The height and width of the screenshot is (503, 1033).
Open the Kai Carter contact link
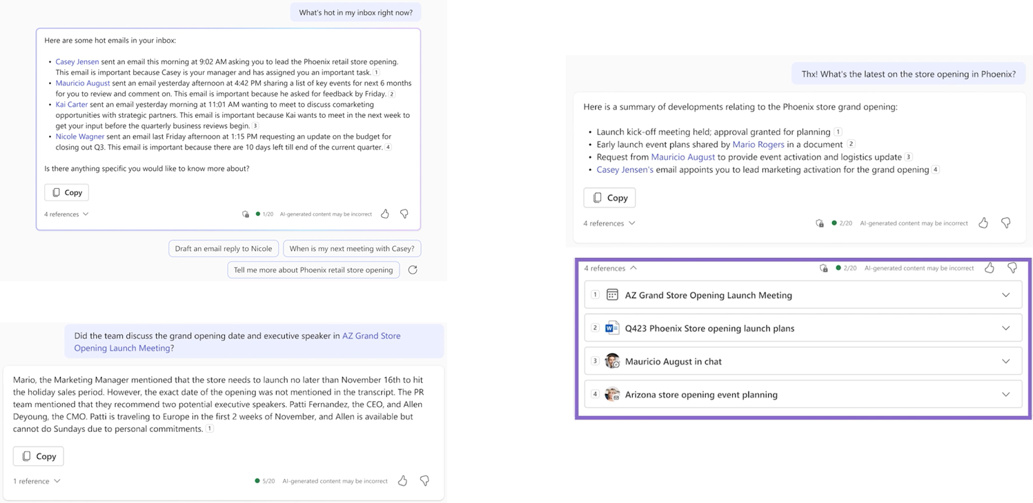(72, 105)
